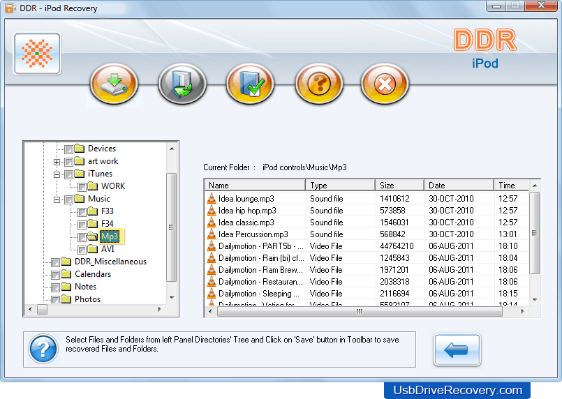The width and height of the screenshot is (562, 399).
Task: Open Help via question mark toolbar button
Action: (x=319, y=84)
